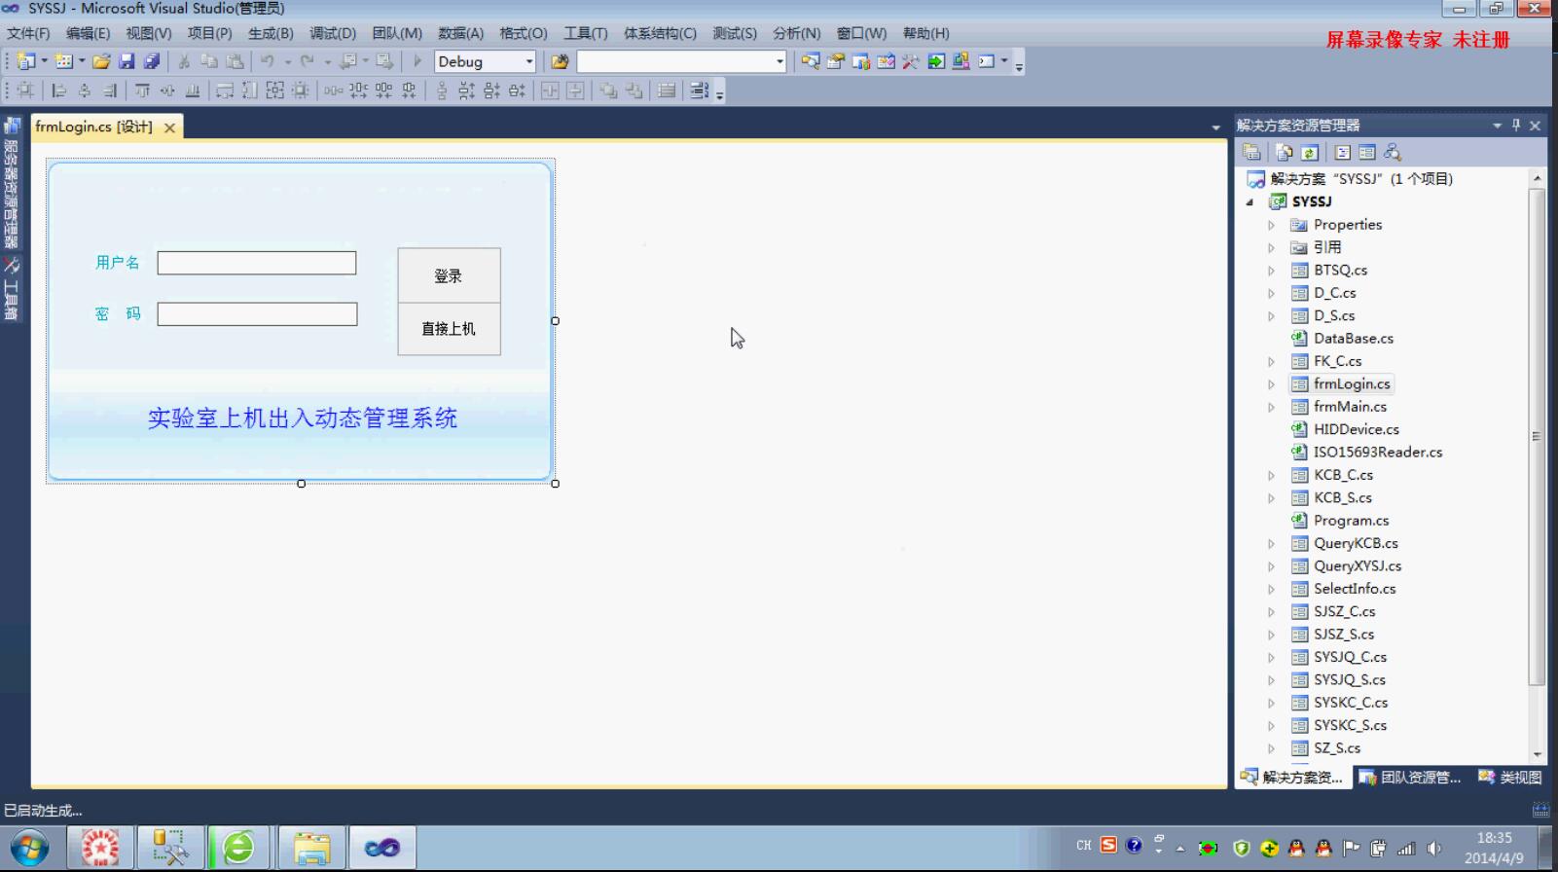
Task: Open the Debug configuration dropdown
Action: (529, 61)
